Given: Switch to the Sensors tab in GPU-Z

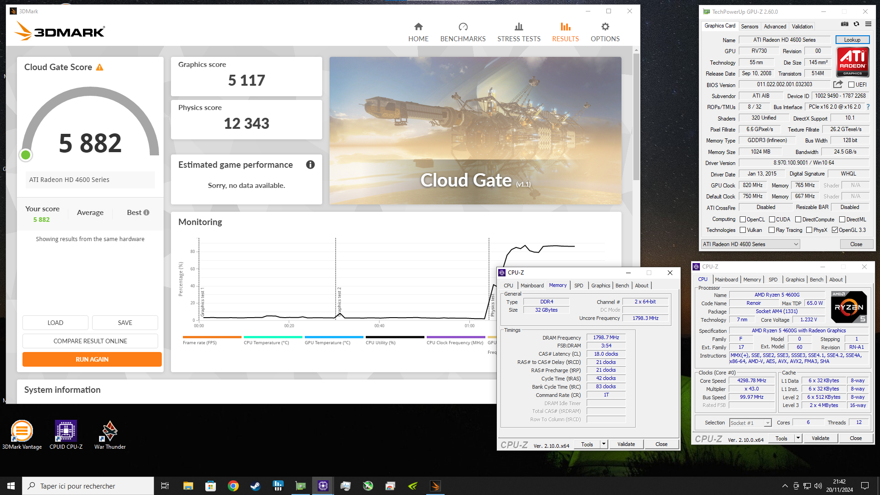Looking at the screenshot, I should [x=749, y=27].
